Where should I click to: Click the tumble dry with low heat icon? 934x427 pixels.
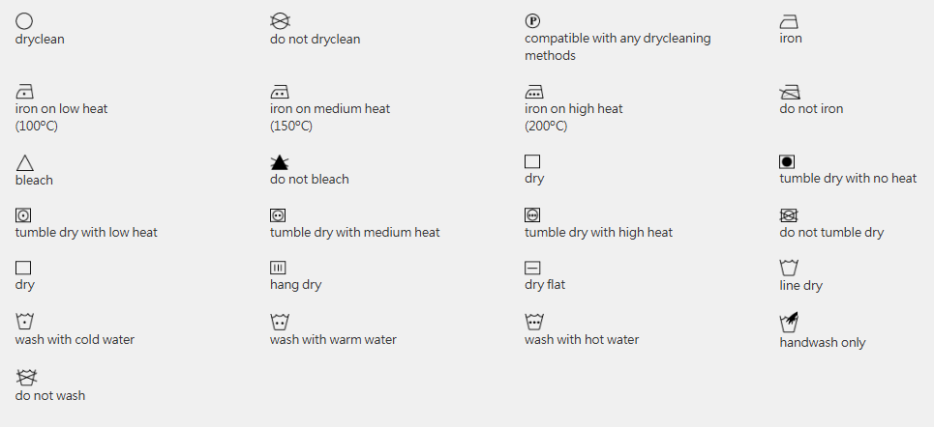pyautogui.click(x=23, y=215)
